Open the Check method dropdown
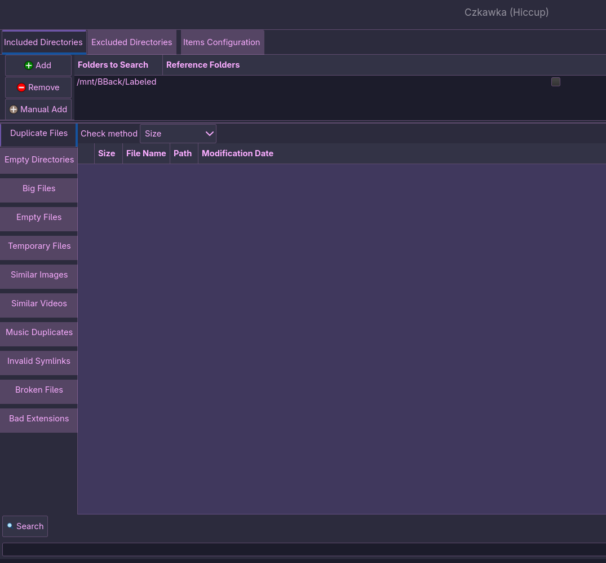The image size is (606, 563). coord(178,134)
